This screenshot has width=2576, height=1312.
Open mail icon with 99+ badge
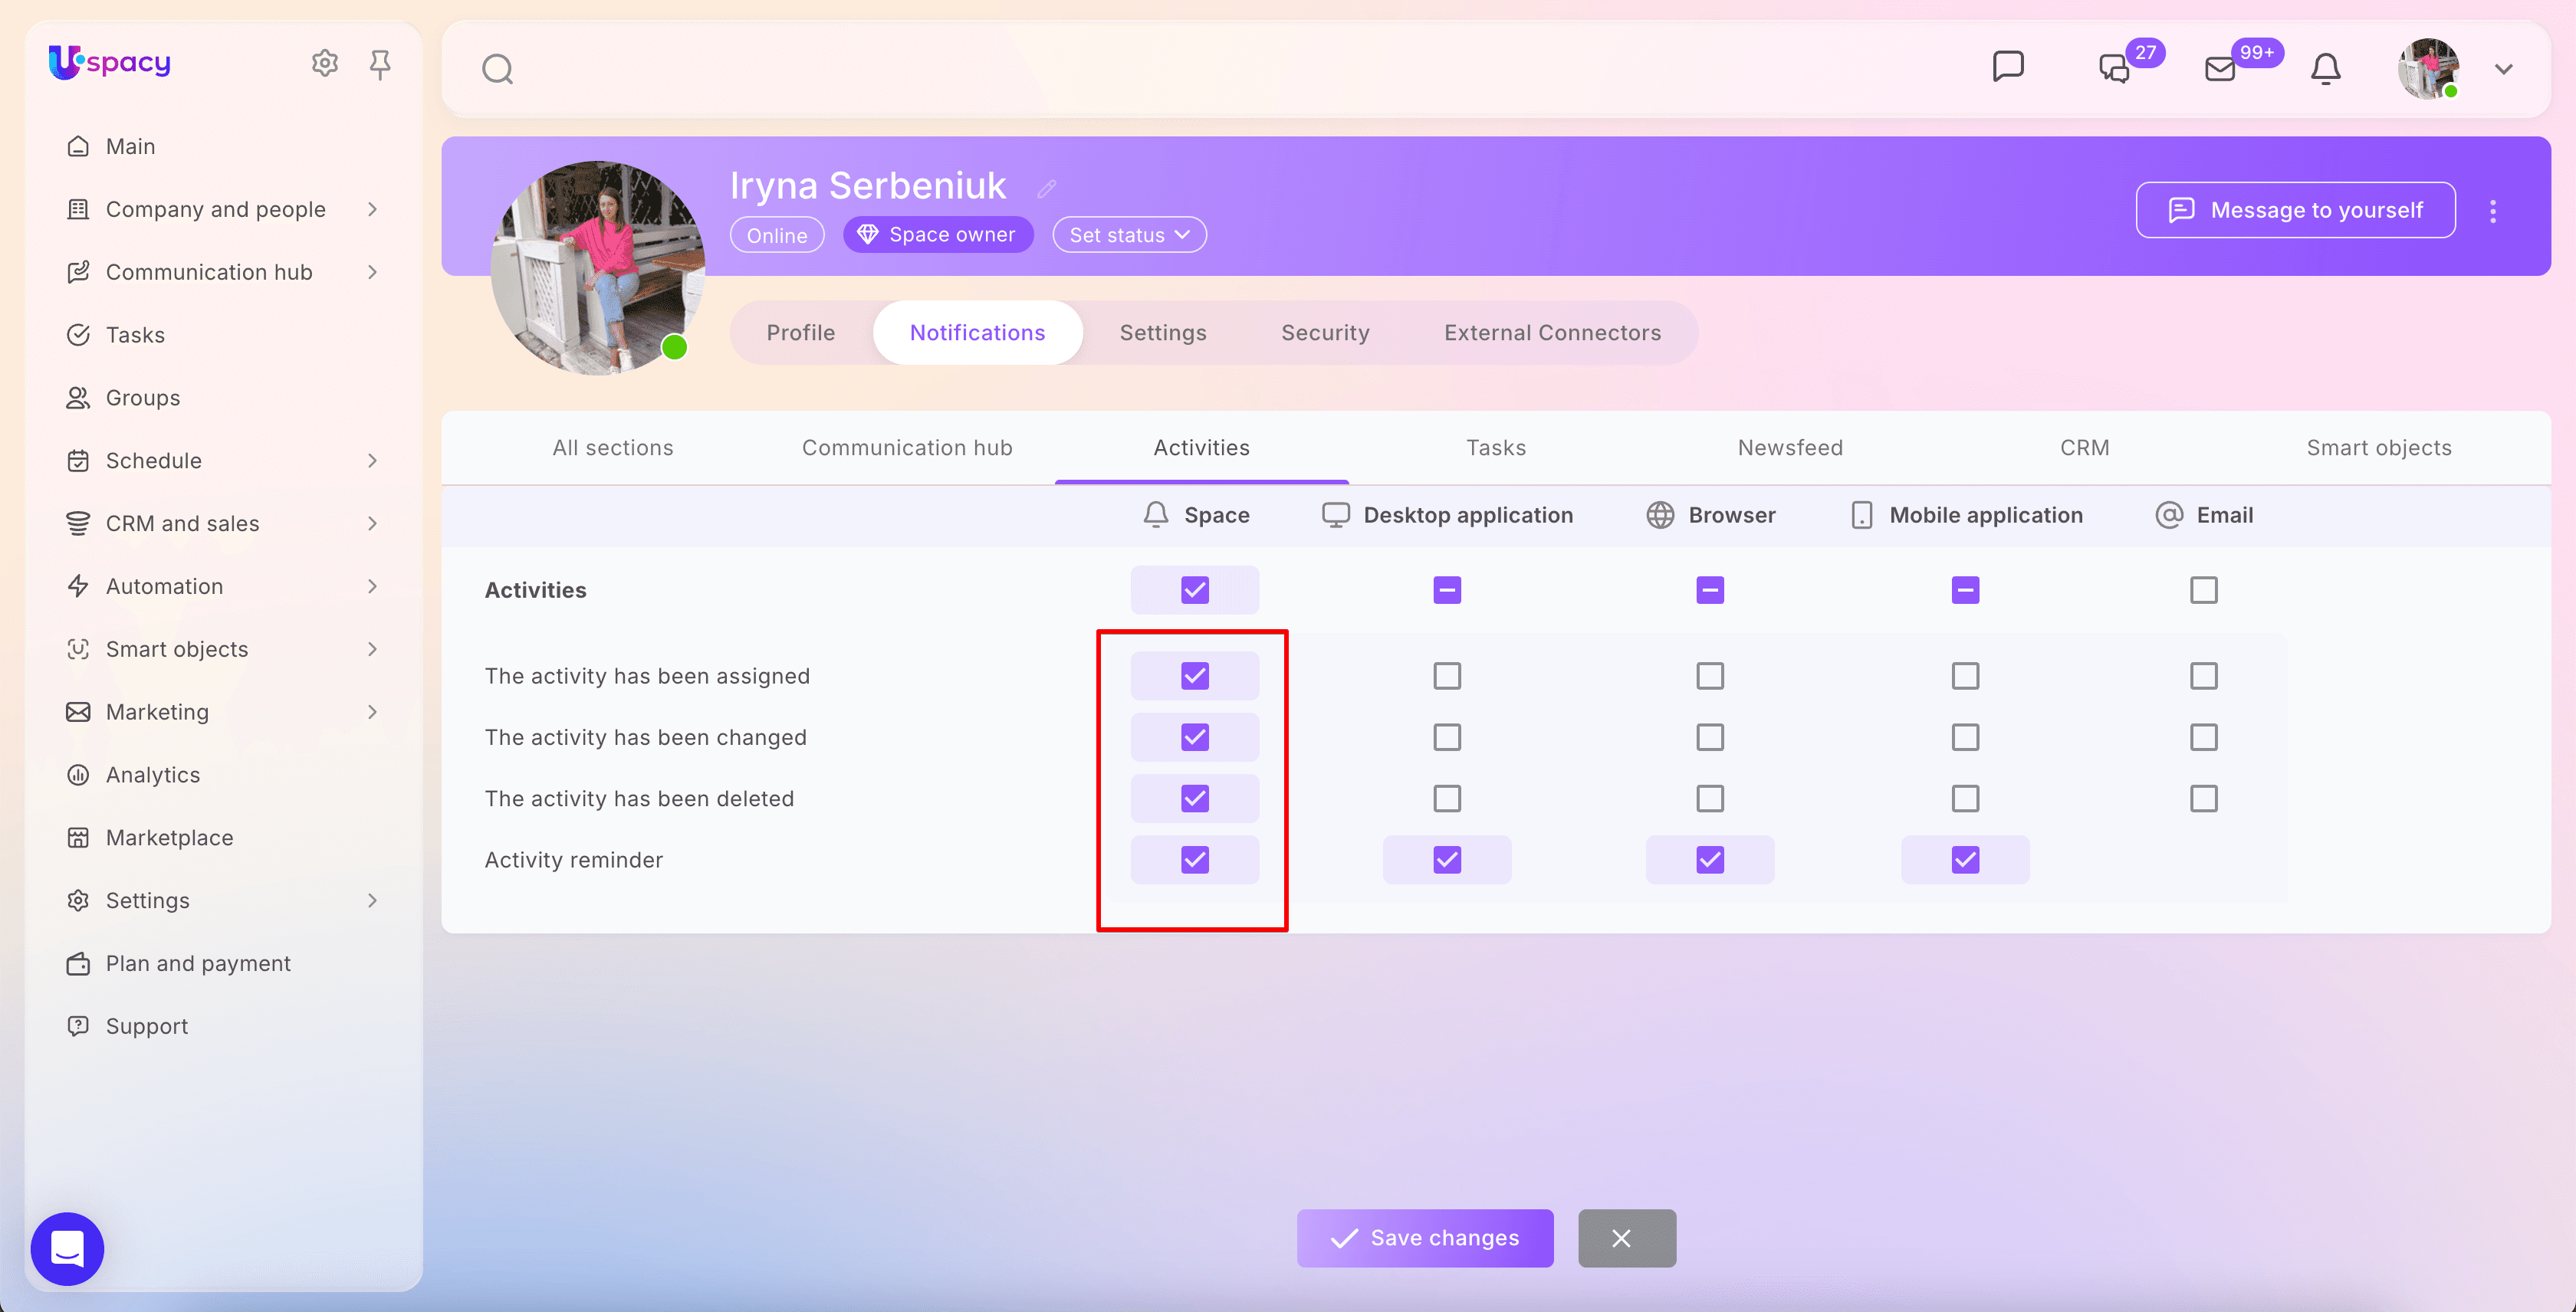(x=2220, y=69)
